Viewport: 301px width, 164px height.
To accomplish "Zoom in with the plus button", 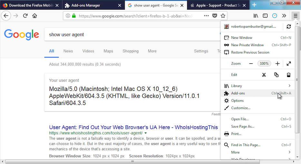I will 277,64.
